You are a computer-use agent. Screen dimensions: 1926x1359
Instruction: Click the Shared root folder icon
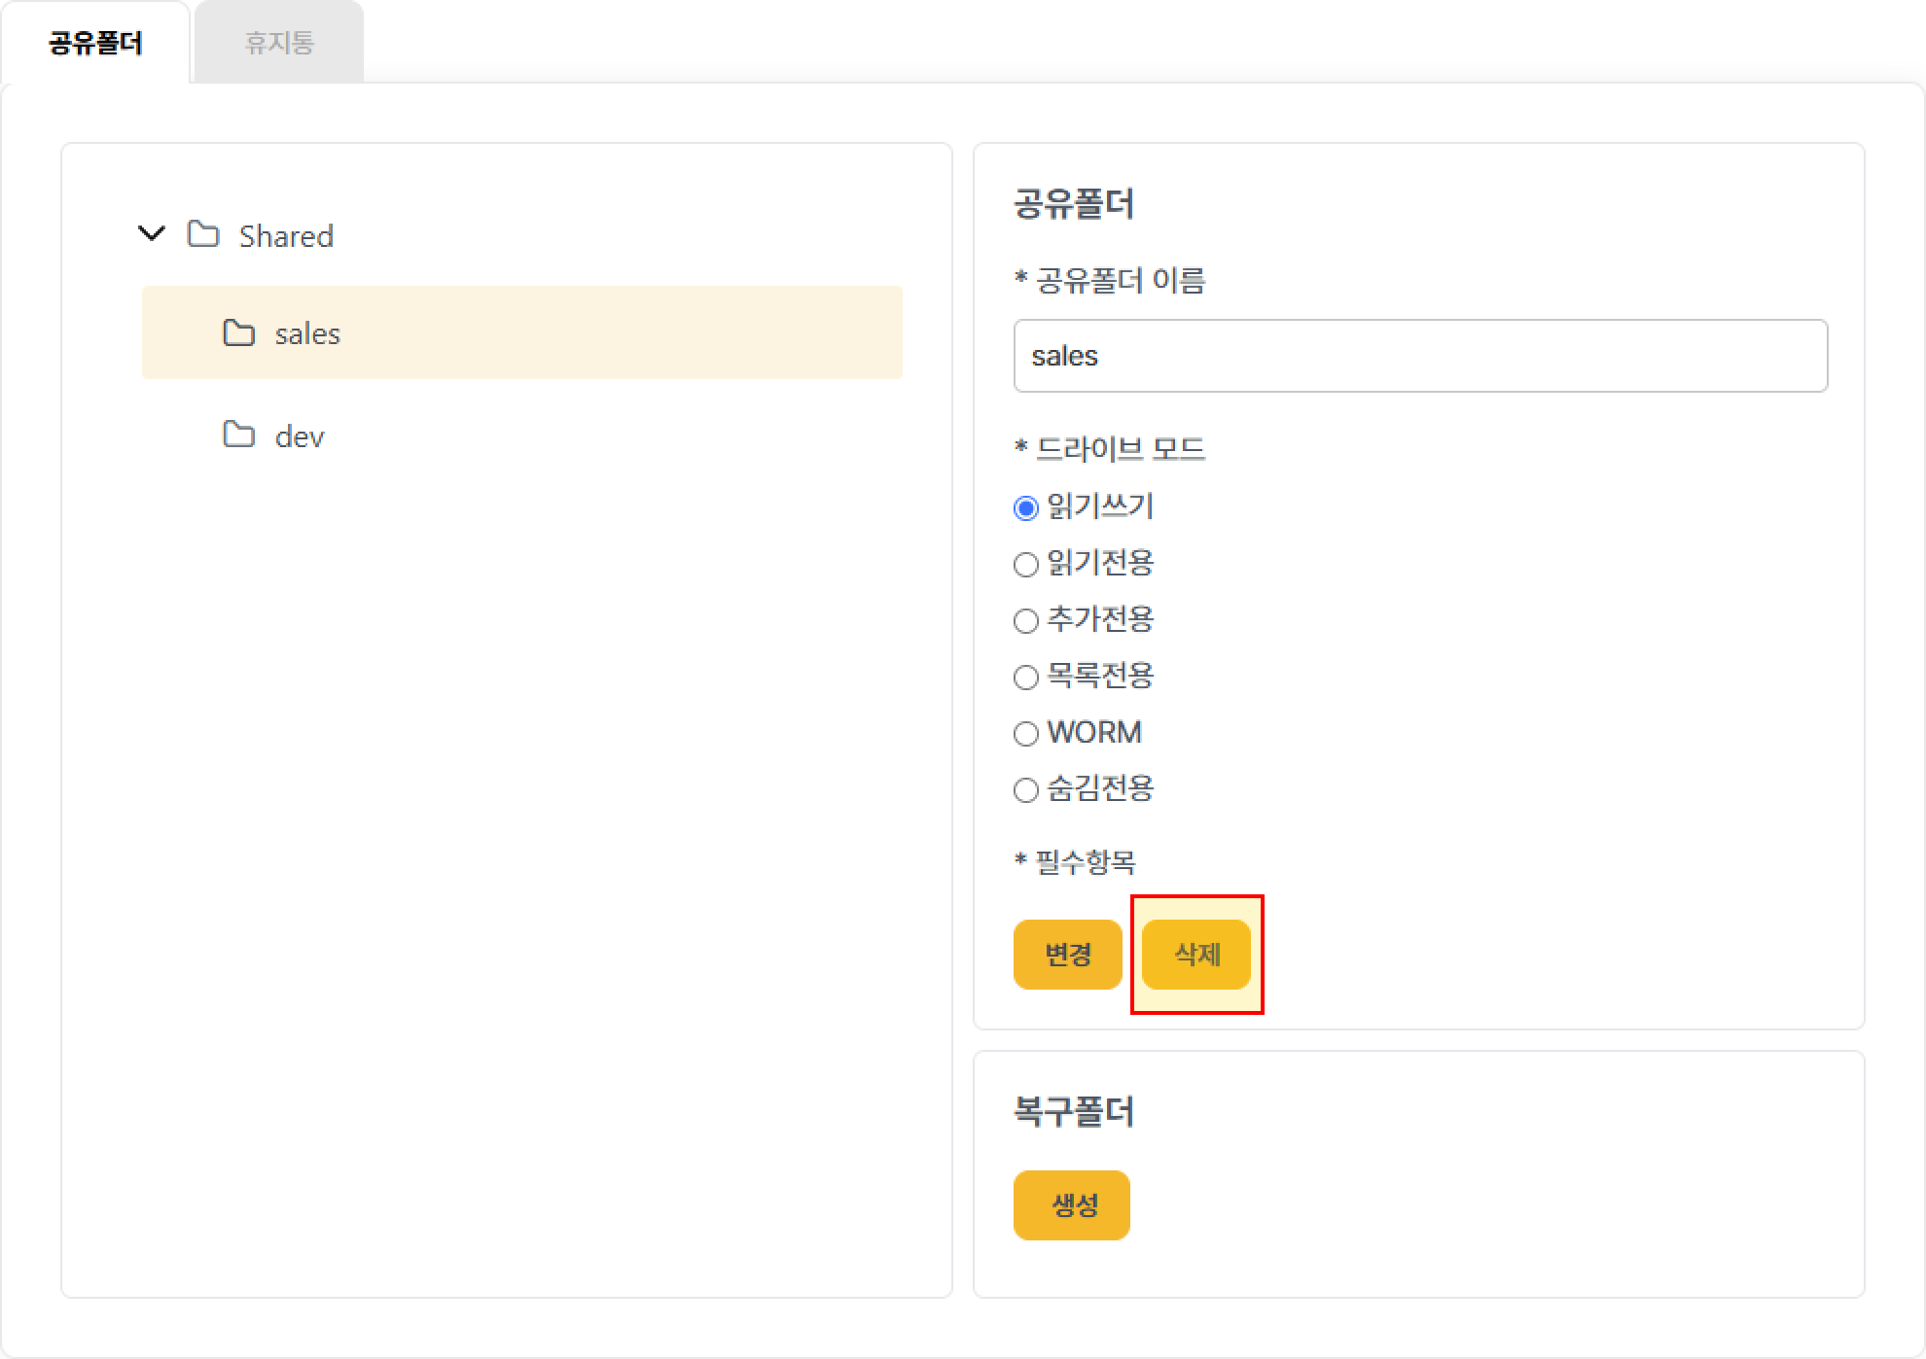coord(203,234)
